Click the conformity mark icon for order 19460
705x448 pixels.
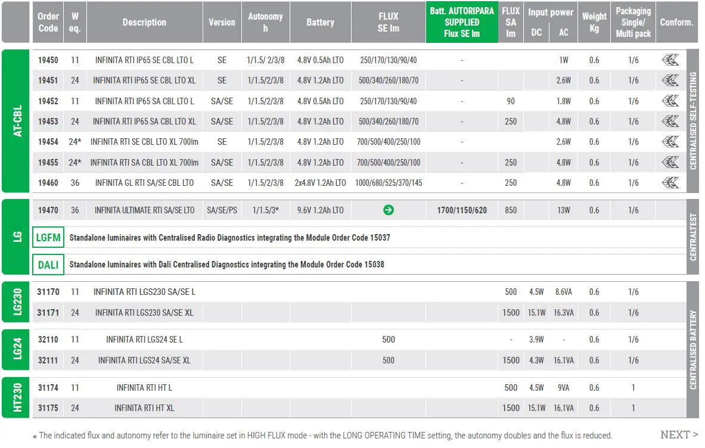pos(670,182)
